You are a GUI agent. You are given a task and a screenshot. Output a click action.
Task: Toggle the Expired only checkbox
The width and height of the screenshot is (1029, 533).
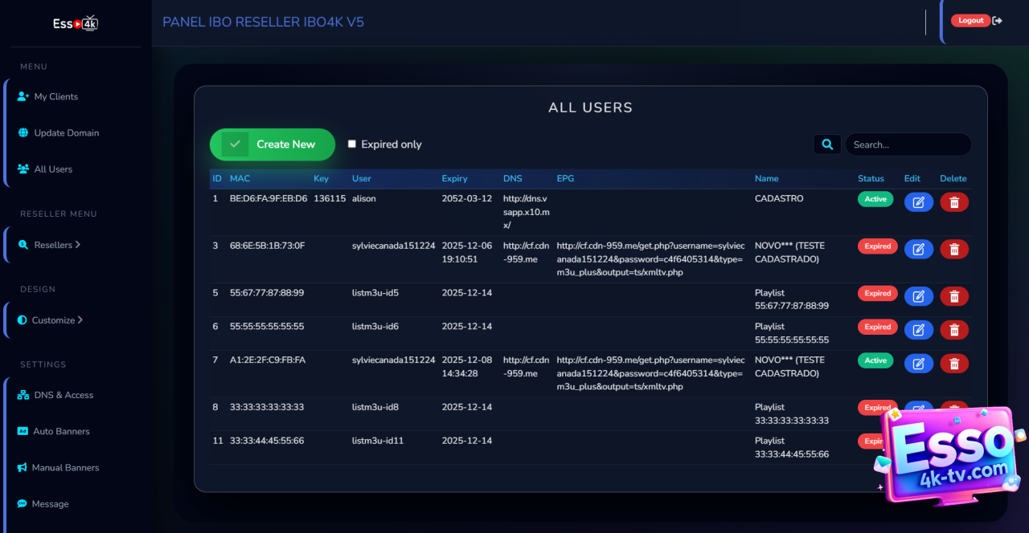(x=352, y=144)
